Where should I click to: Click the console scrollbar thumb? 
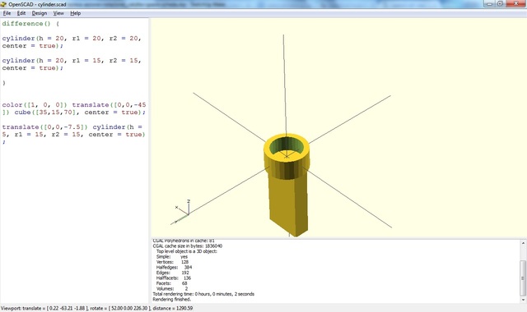[x=523, y=278]
